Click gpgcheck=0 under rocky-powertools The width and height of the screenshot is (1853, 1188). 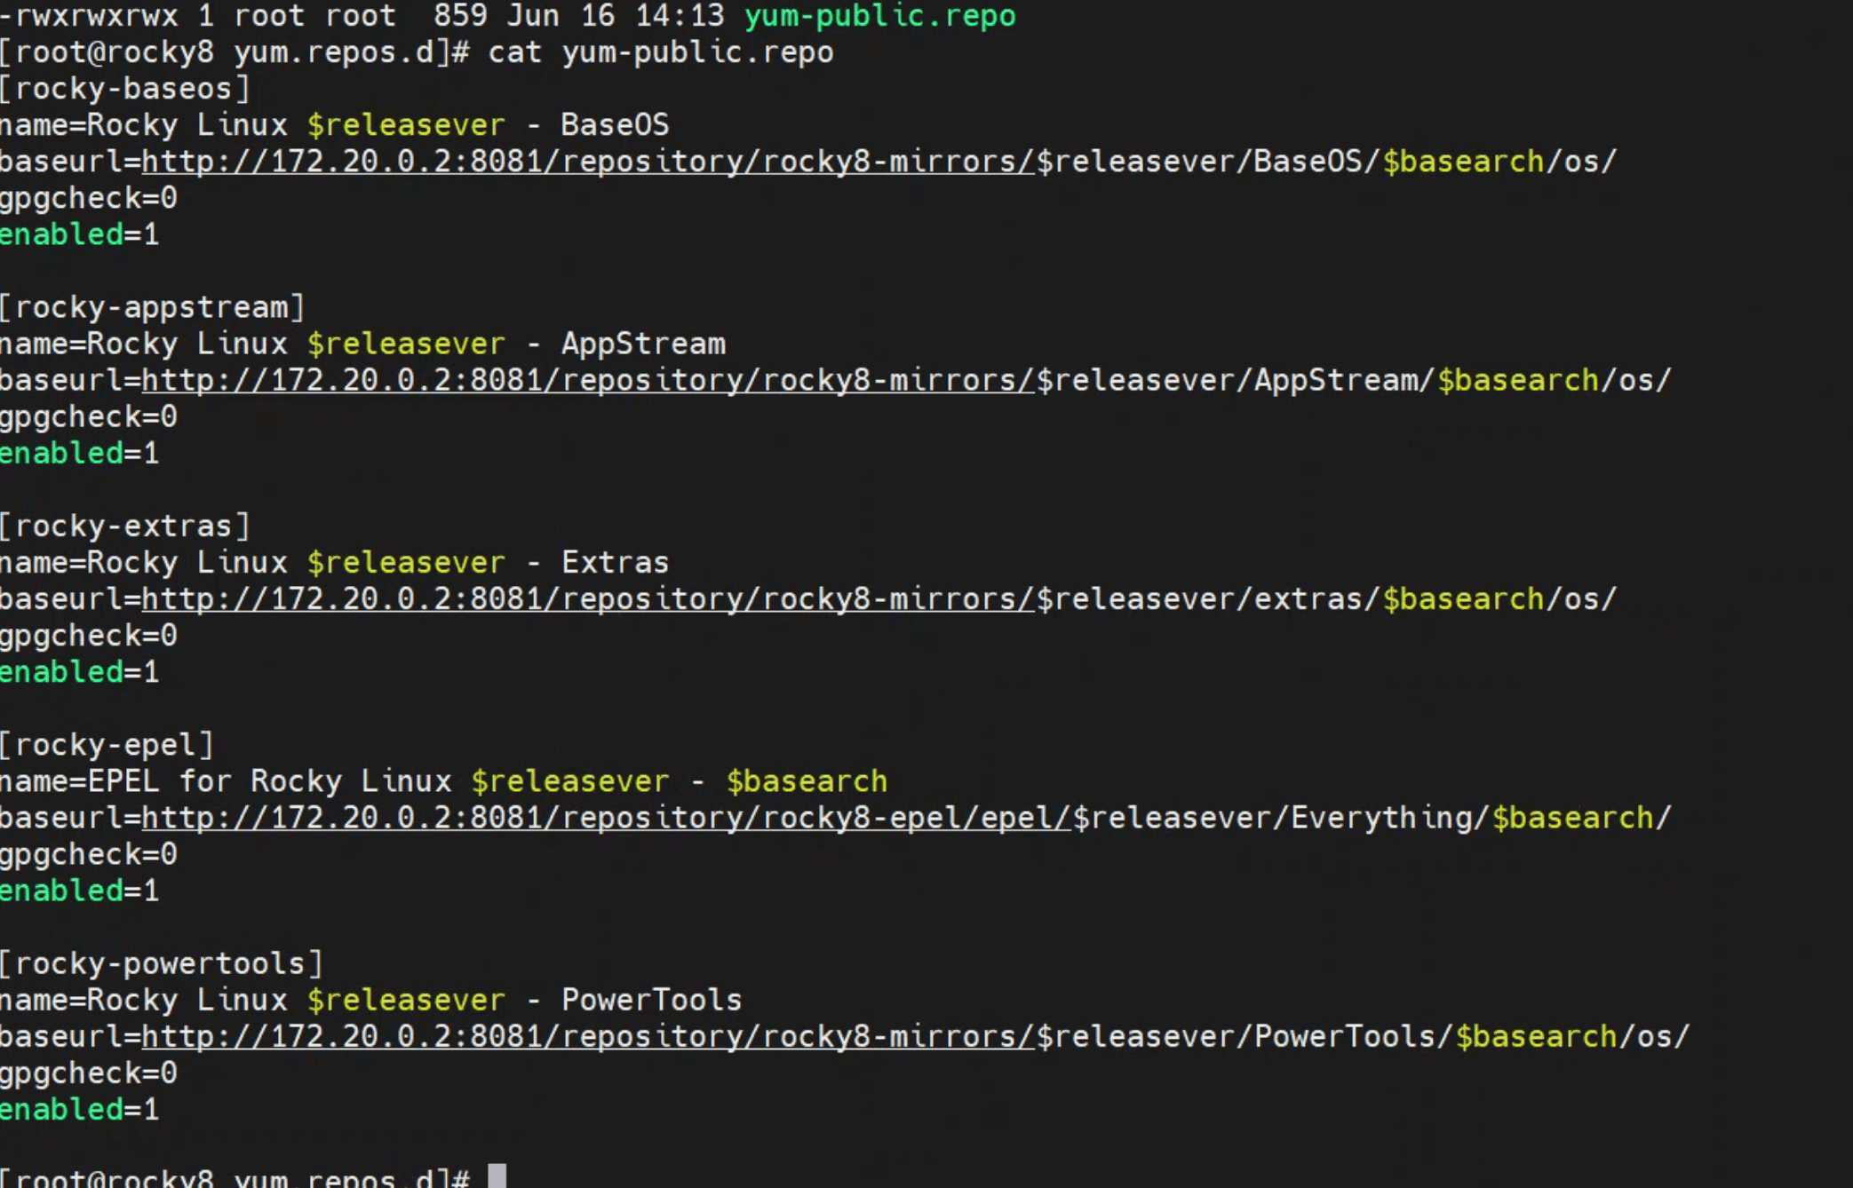(x=89, y=1073)
